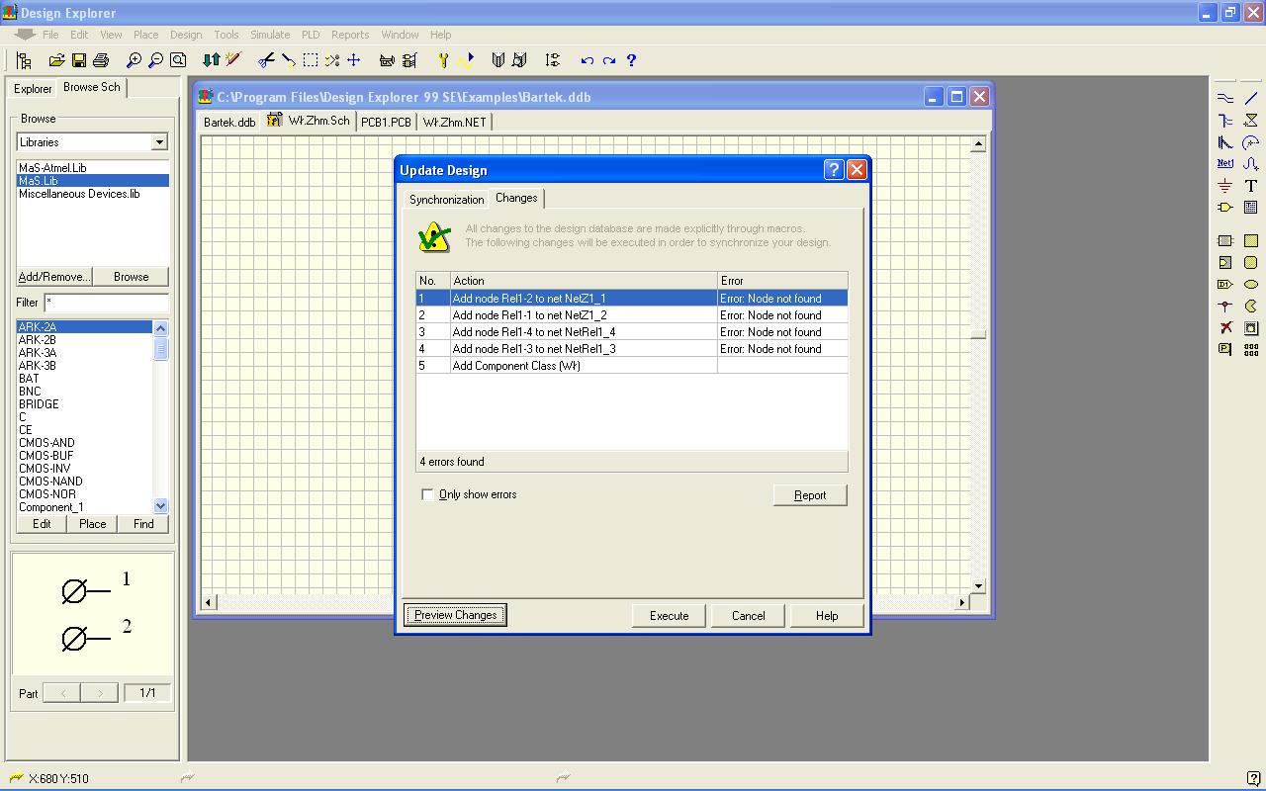Viewport: 1266px width, 791px height.
Task: Select the Array Paste grid tool
Action: point(1251,349)
